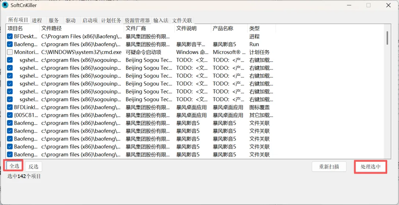The width and height of the screenshot is (399, 205).
Task: Open the 文件关联 tab
Action: (182, 21)
